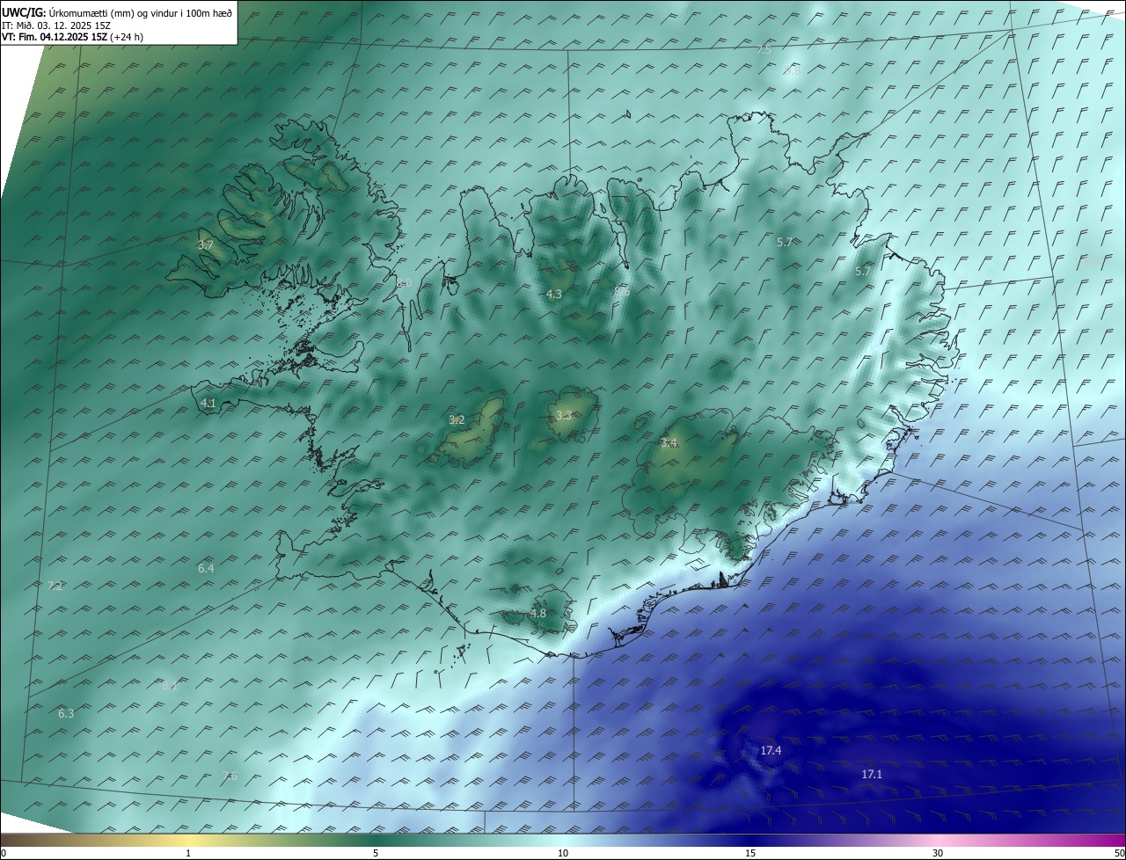Click the 8.1 value in the southwest ocean
The width and height of the screenshot is (1126, 860).
click(x=171, y=684)
